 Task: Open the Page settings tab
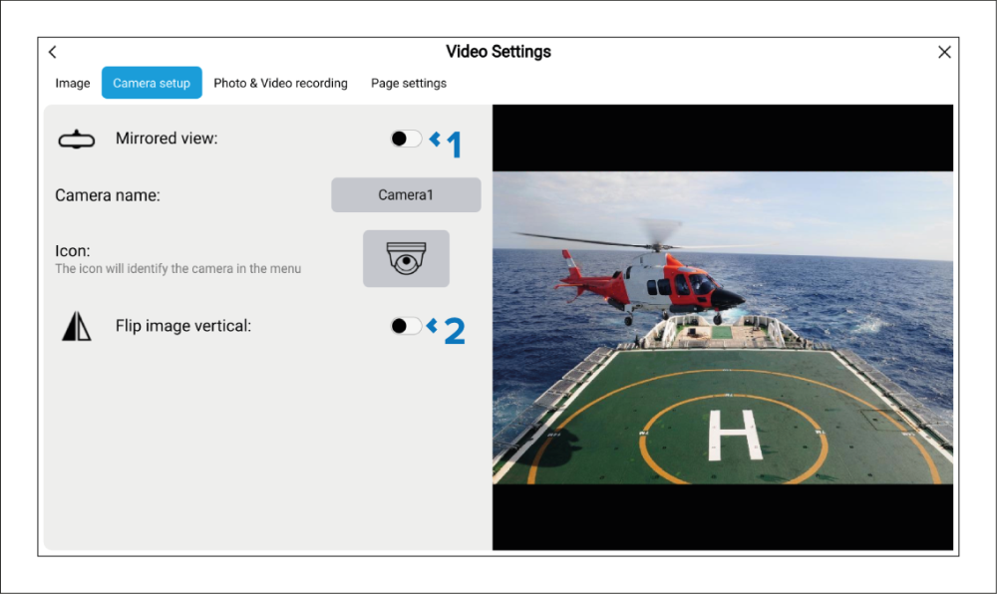[409, 83]
